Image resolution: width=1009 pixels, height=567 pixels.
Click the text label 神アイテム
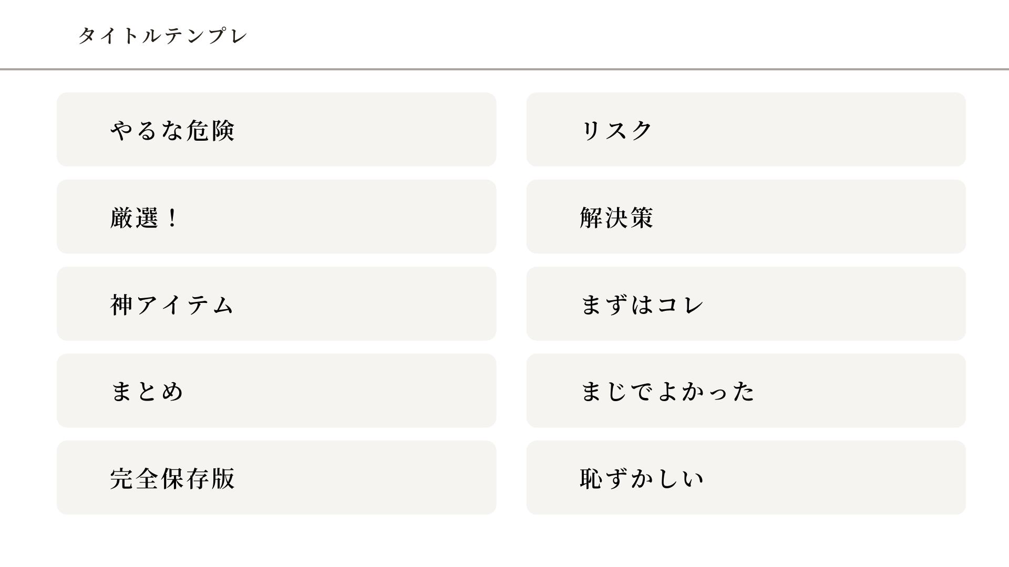click(x=172, y=304)
